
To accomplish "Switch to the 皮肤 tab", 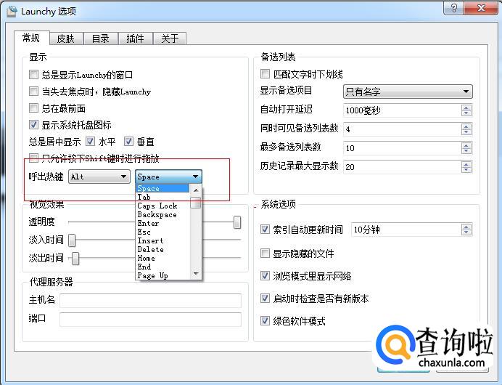I will pyautogui.click(x=66, y=38).
